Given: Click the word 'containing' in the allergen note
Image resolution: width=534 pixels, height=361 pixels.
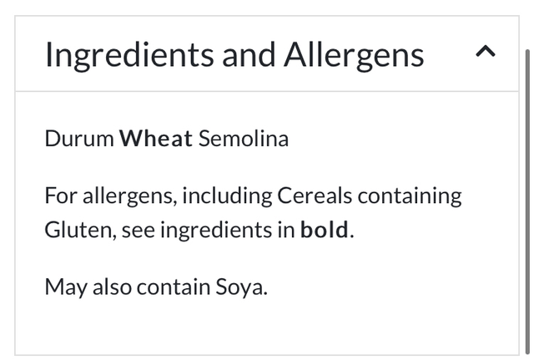Looking at the screenshot, I should (410, 196).
